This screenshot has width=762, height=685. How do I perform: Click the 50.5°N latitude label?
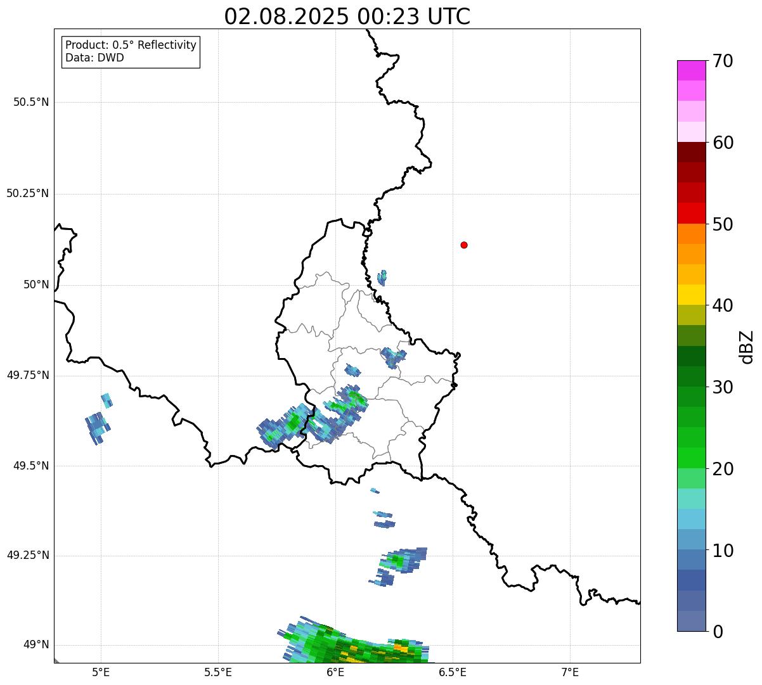coord(31,102)
